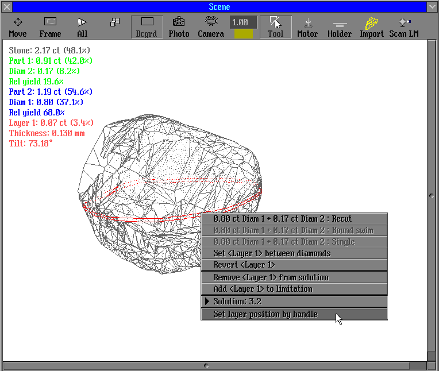Click the Frame view icon

pyautogui.click(x=50, y=26)
